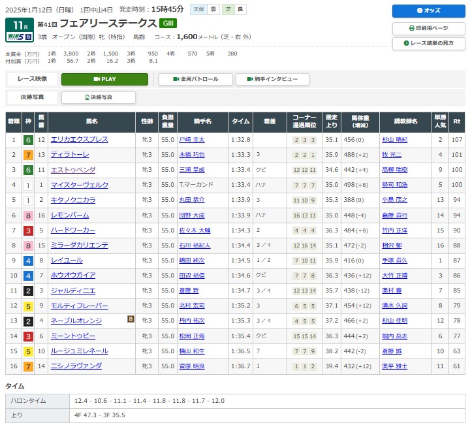
Task: View the 決勝写真 finish photo
Action: tap(99, 97)
